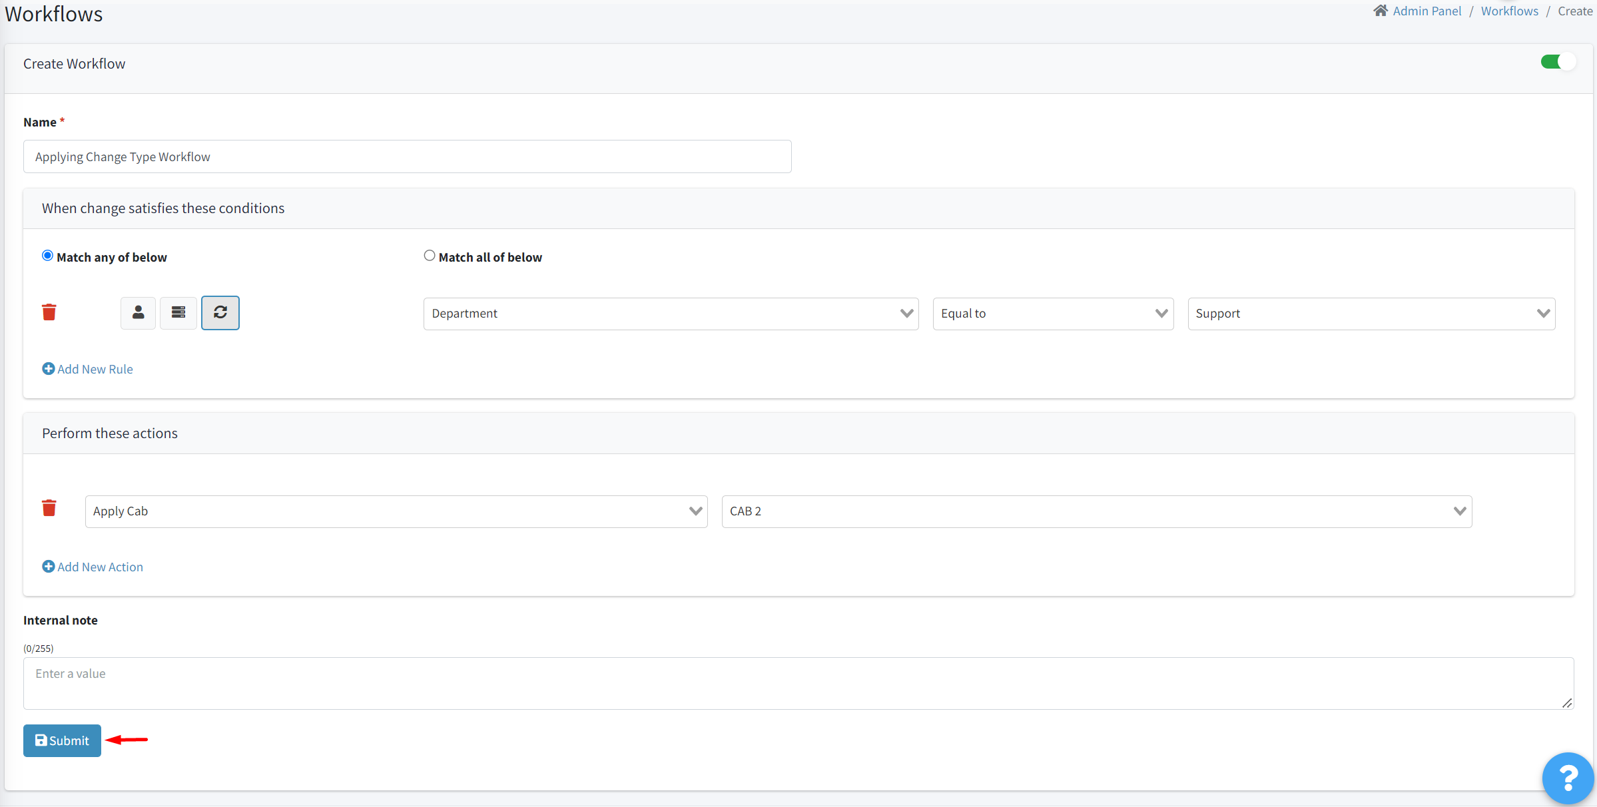Select Match all of below radio
Screen dimensions: 1597x807
click(430, 256)
